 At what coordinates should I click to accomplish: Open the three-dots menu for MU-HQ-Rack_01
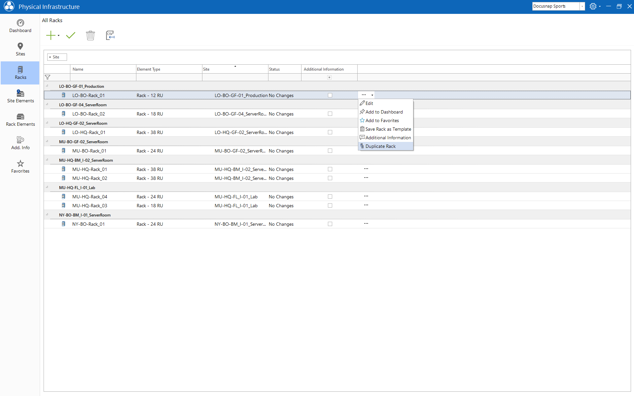(366, 169)
